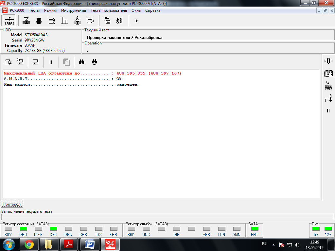Click the UNC error register indicator

(x=146, y=229)
